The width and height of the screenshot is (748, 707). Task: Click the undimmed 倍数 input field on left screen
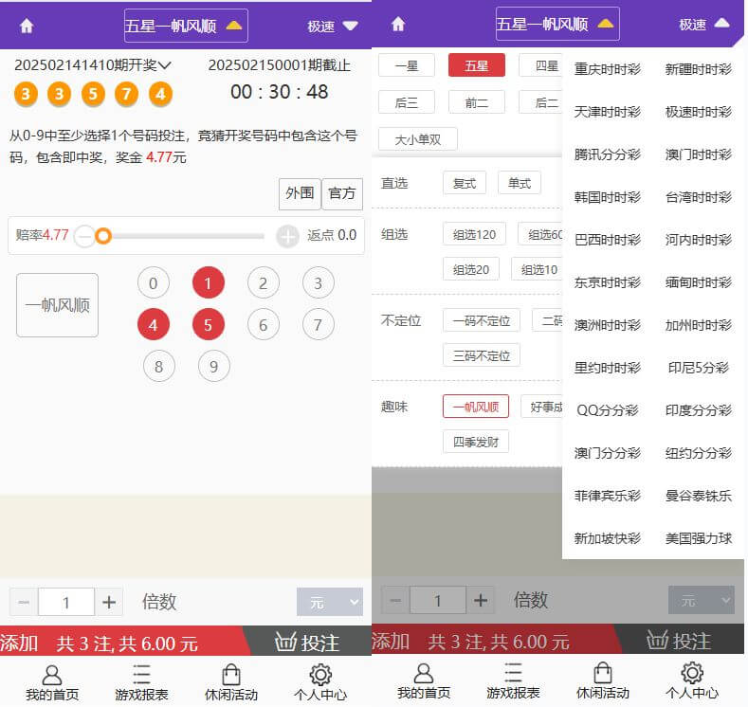(66, 602)
